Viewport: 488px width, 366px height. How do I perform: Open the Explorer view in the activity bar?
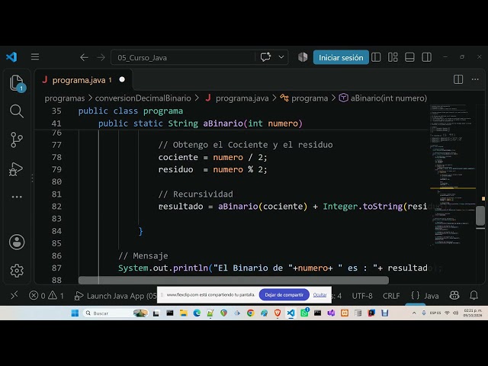click(x=17, y=83)
